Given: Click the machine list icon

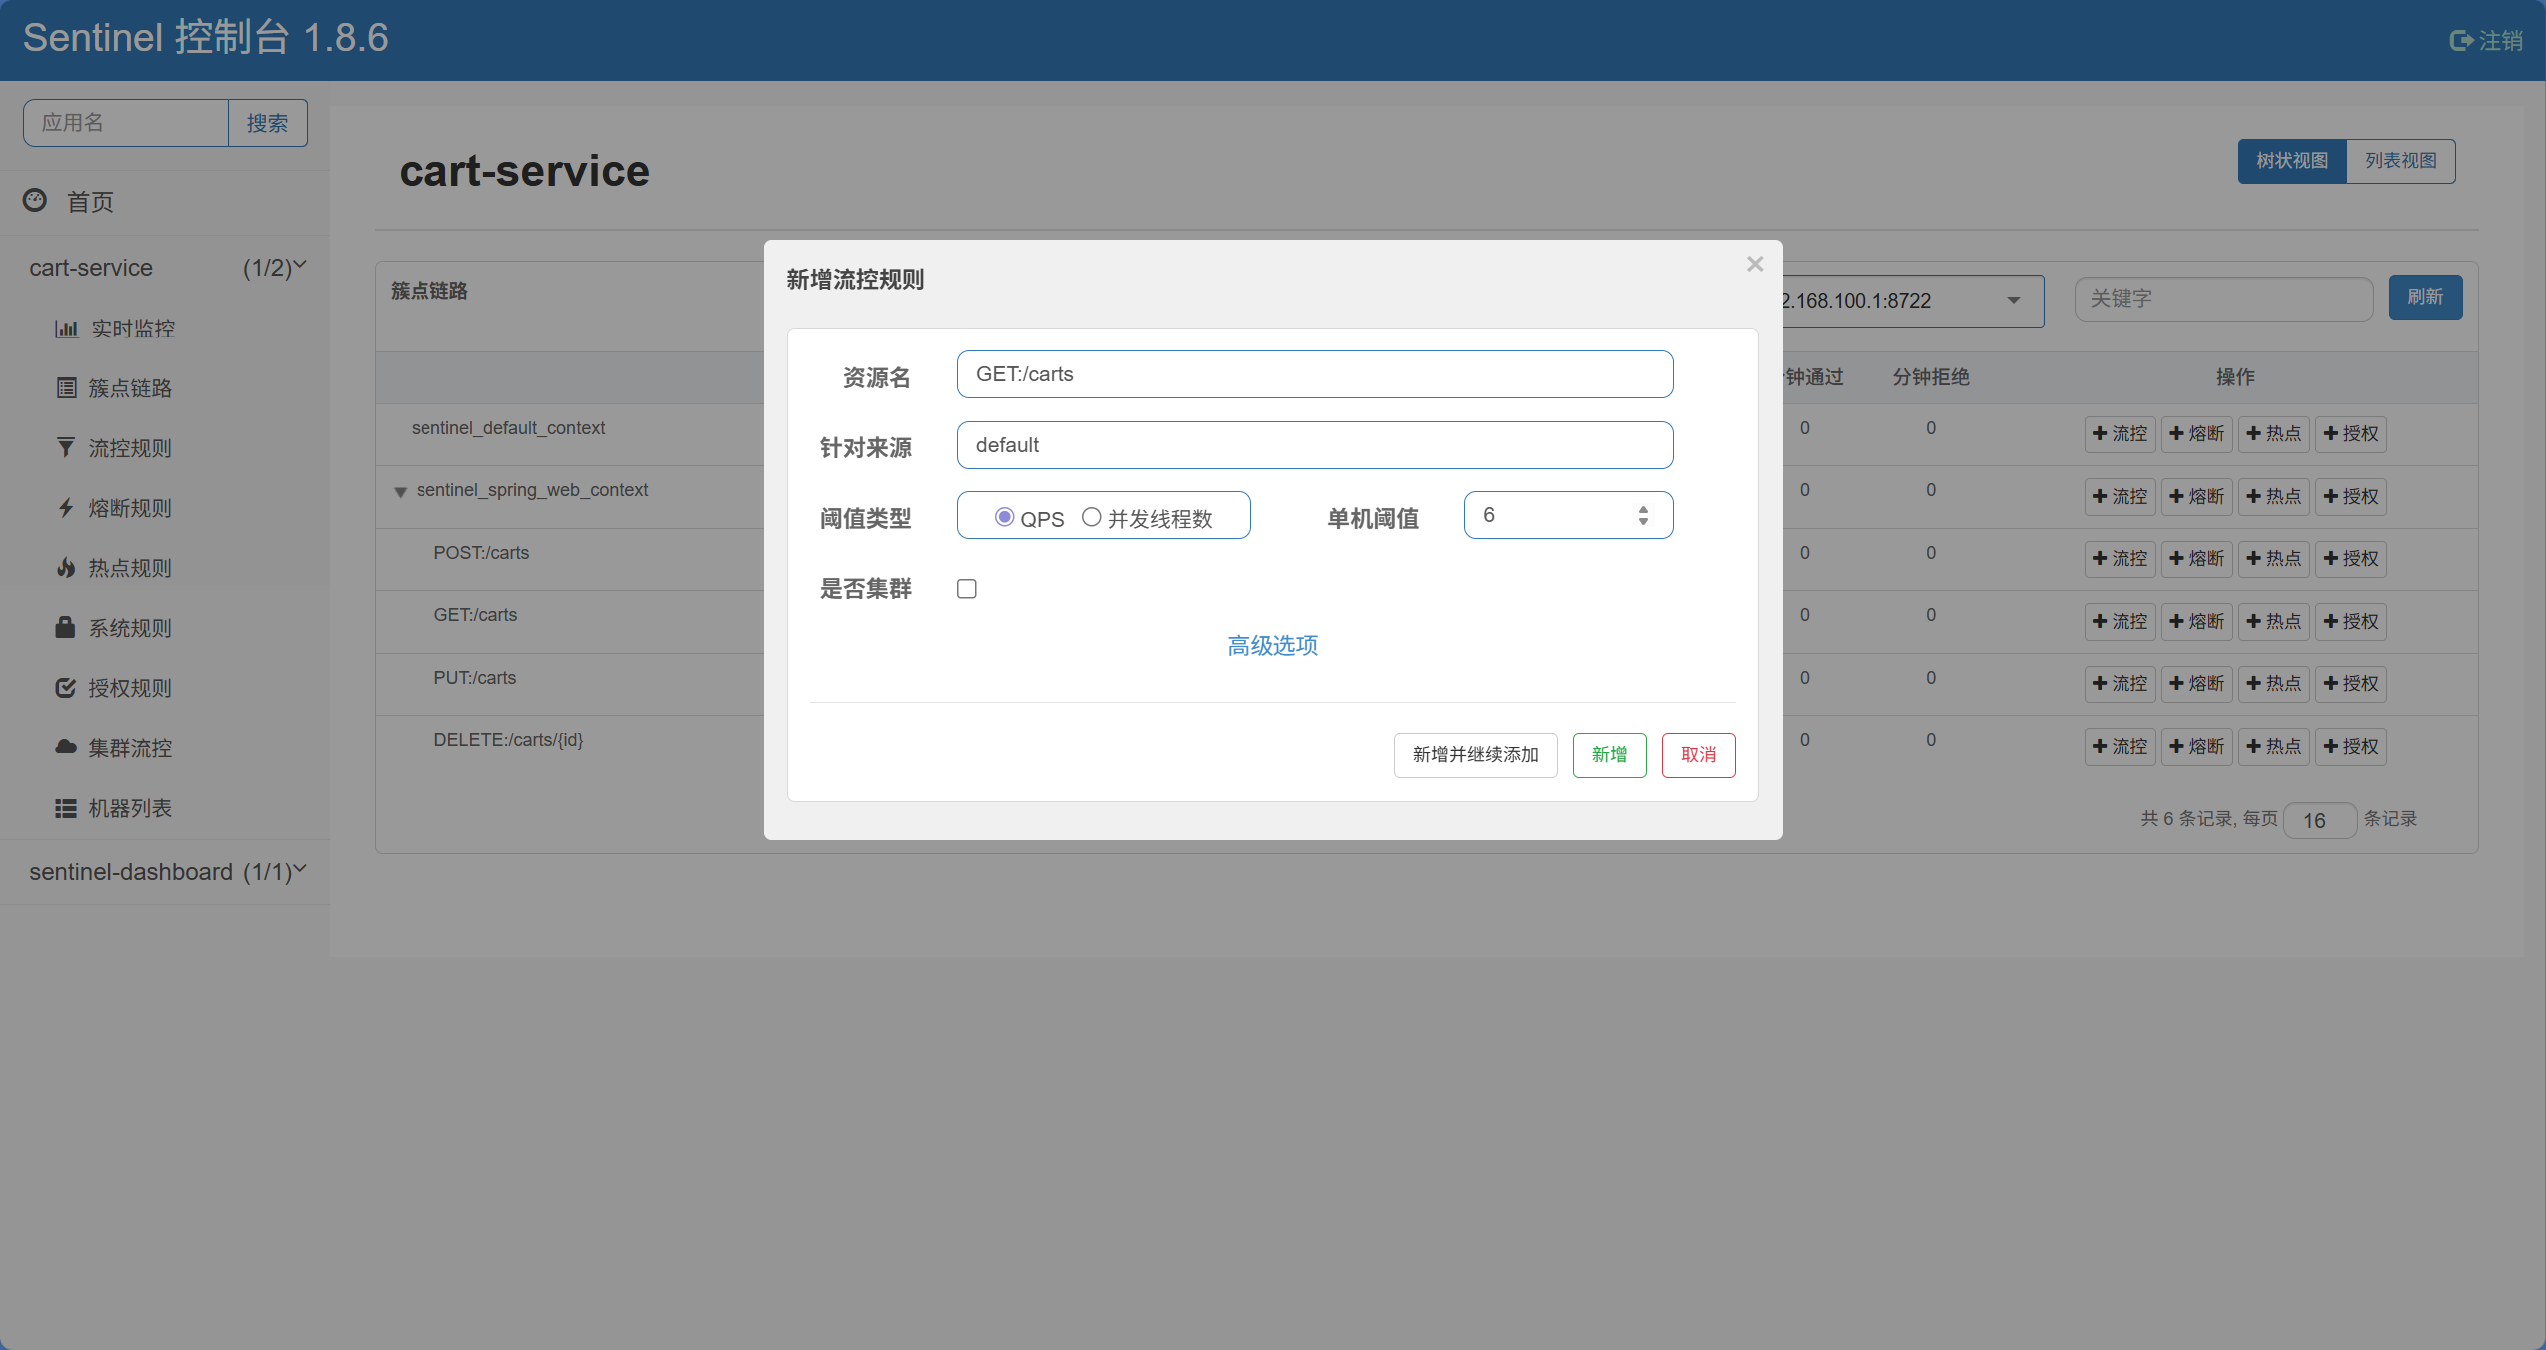Looking at the screenshot, I should [66, 808].
